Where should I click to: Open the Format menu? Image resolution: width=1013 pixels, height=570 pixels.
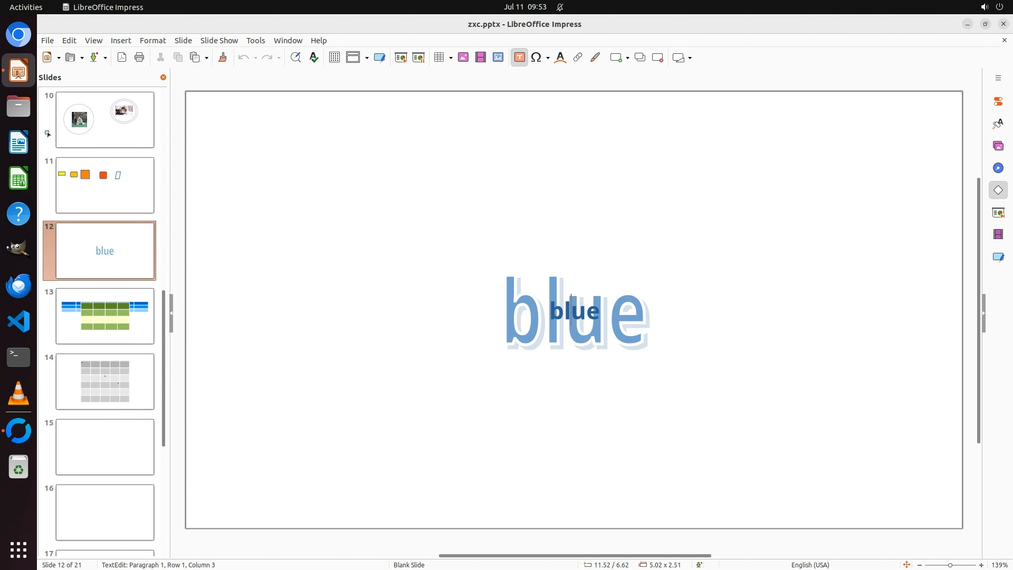[152, 41]
